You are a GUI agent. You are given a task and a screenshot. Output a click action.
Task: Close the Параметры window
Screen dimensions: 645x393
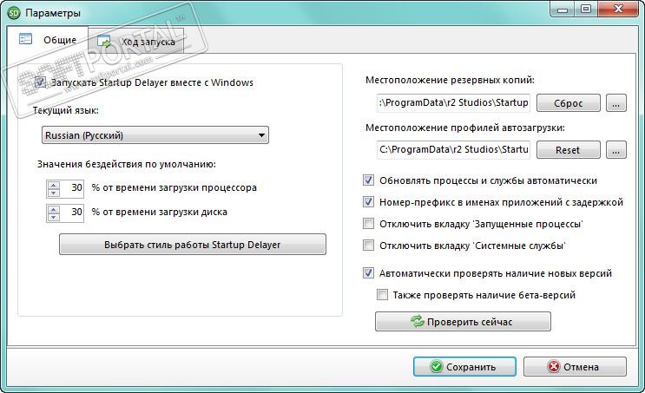(x=618, y=9)
